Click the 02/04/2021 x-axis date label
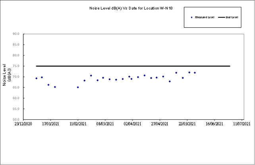Viewport: 255px width, 165px height. click(x=132, y=124)
